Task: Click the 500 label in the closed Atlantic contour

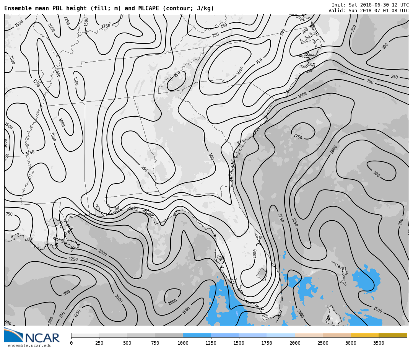Action: coord(376,174)
